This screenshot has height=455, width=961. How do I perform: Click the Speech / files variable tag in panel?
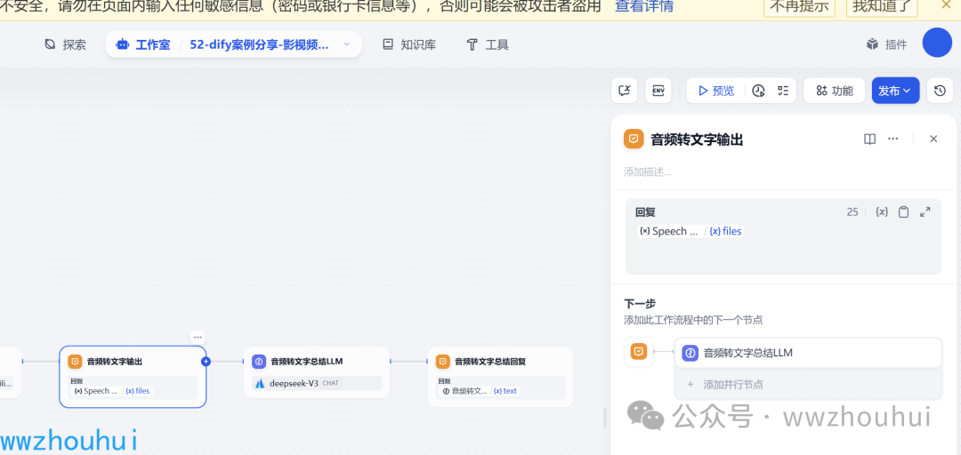click(690, 231)
